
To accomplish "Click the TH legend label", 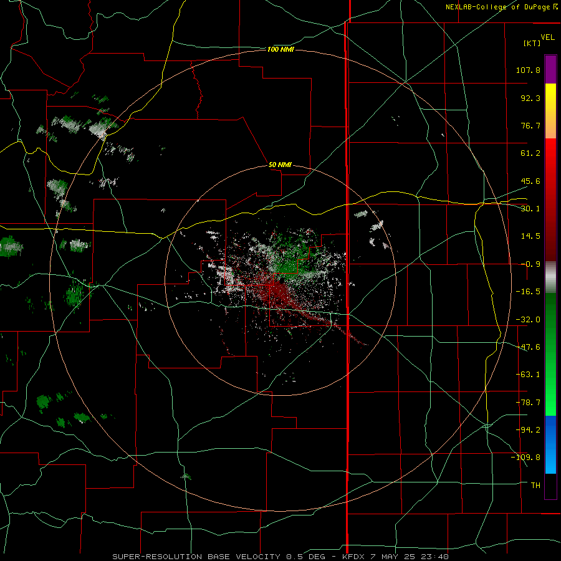I will click(535, 486).
